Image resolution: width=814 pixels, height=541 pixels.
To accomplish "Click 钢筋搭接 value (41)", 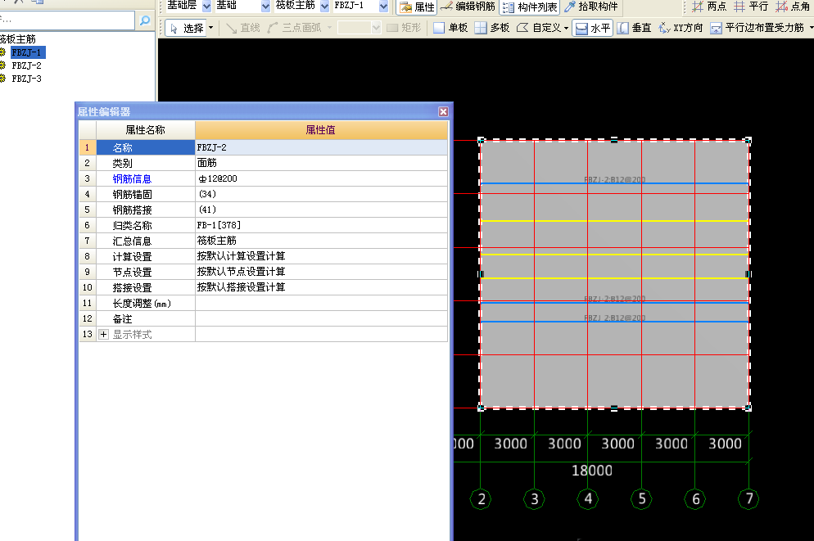I will 321,210.
